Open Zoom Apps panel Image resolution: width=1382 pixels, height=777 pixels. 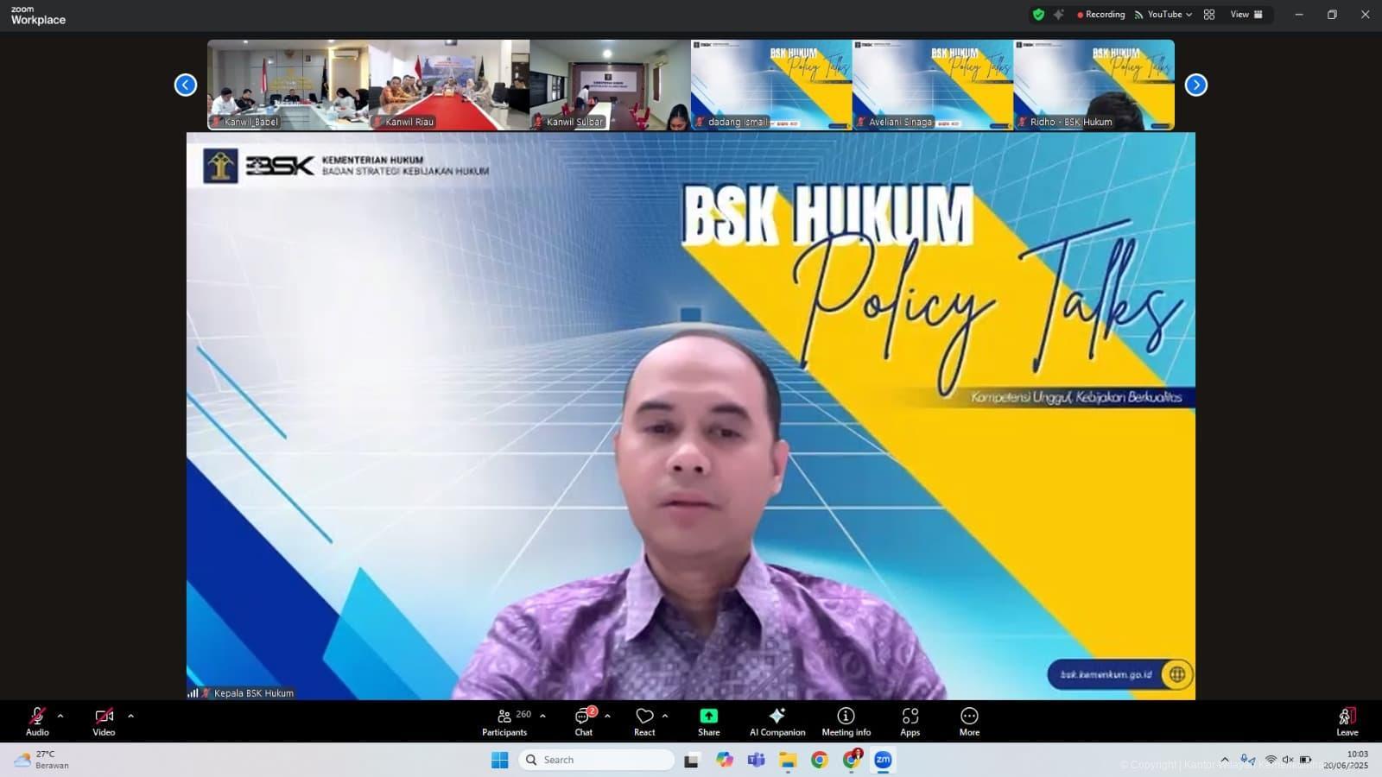coord(910,721)
